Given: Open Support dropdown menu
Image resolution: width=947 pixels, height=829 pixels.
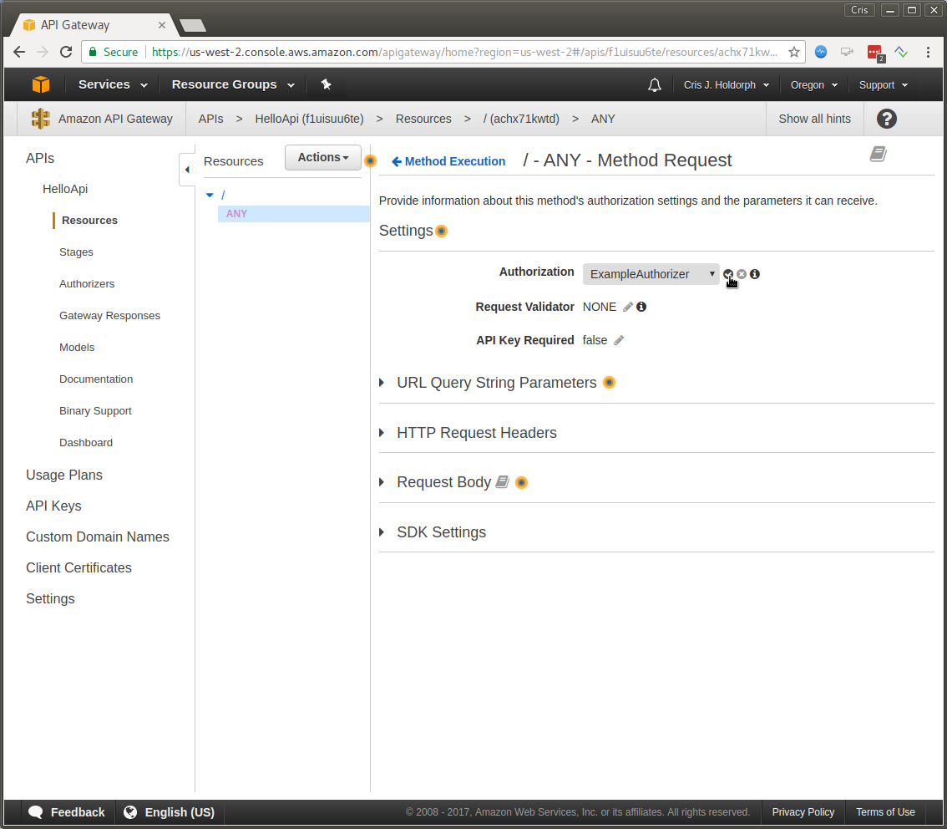Looking at the screenshot, I should coord(884,85).
